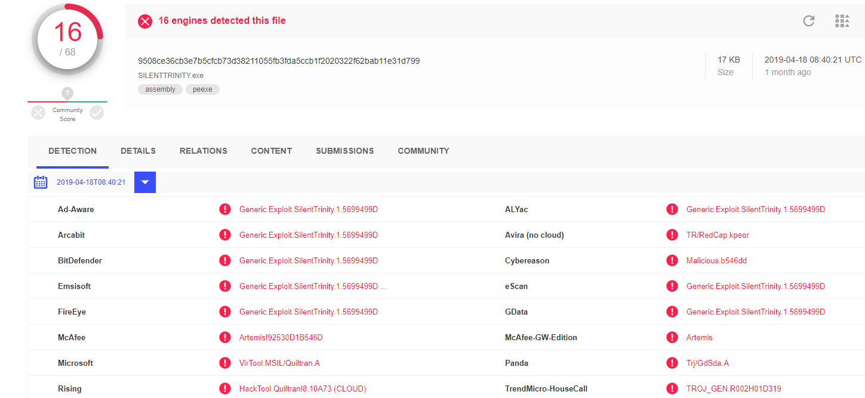
Task: Click the Community Score label
Action: click(x=67, y=114)
